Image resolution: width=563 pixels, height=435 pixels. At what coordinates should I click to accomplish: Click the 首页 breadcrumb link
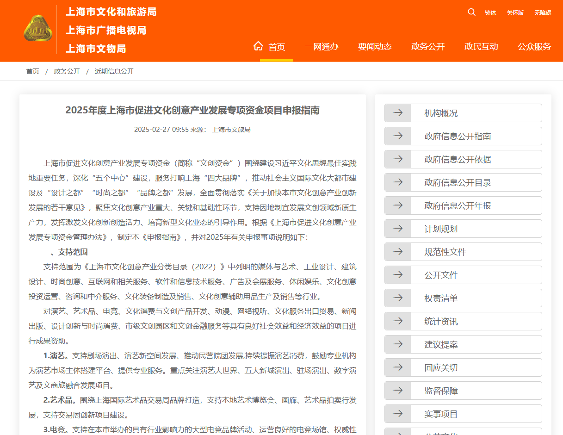point(32,71)
